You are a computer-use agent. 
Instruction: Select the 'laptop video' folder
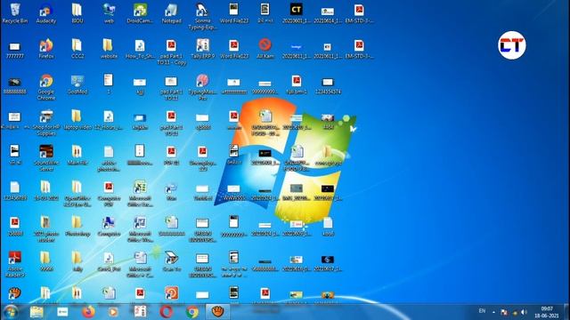[x=77, y=120]
